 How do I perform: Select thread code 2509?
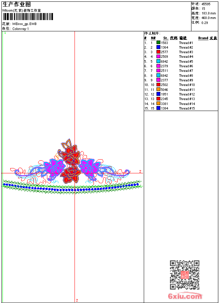(x=164, y=57)
